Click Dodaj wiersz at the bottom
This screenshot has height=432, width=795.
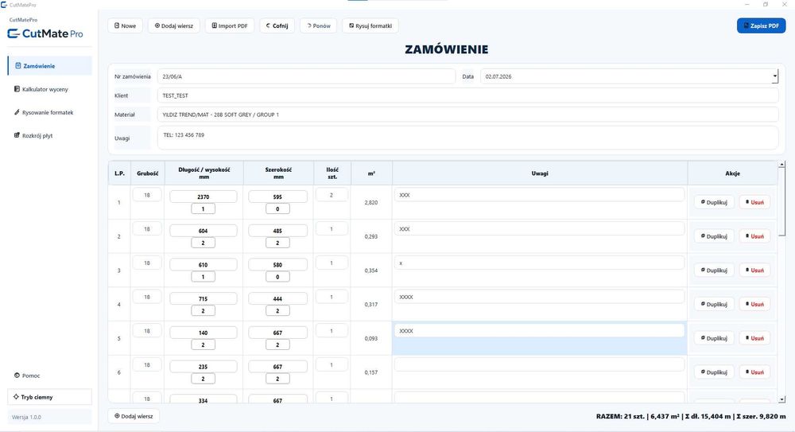134,416
